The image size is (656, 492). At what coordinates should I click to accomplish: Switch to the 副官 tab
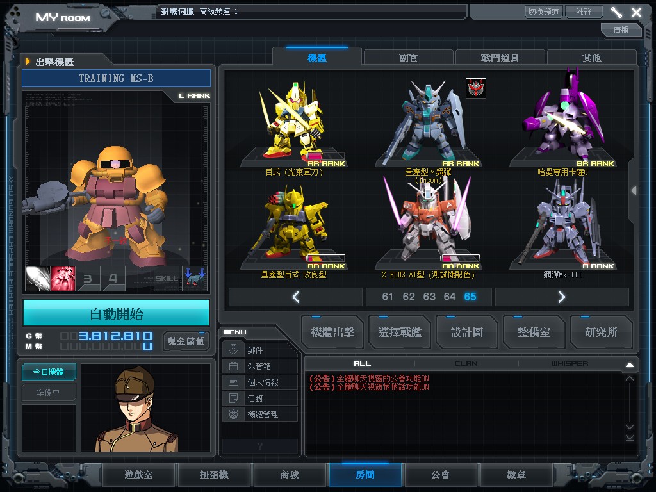click(408, 58)
